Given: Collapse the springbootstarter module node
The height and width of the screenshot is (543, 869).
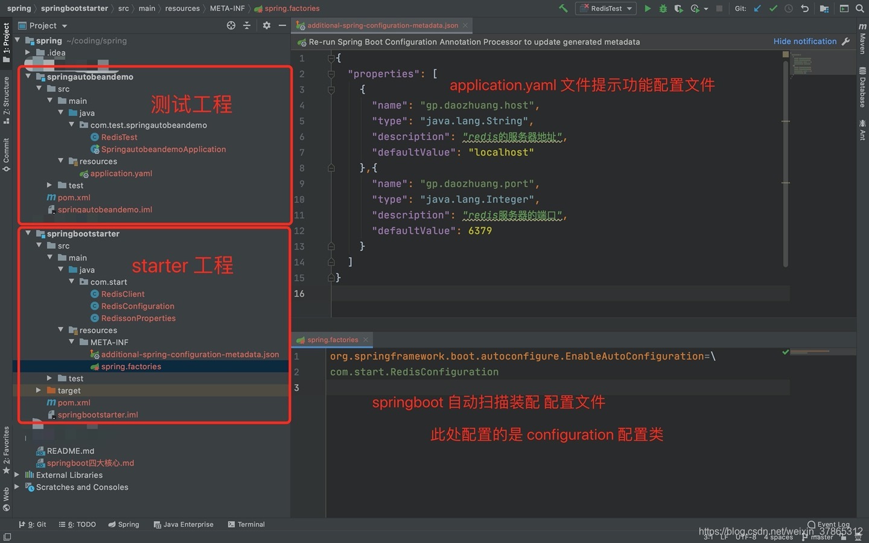Looking at the screenshot, I should pos(28,233).
